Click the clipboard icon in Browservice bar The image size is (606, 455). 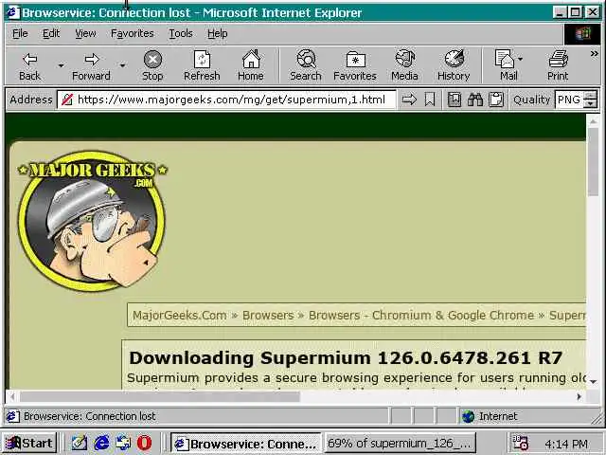click(x=496, y=100)
